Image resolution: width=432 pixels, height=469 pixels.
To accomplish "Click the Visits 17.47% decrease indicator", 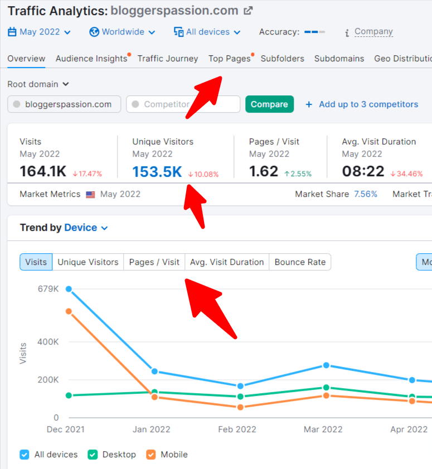I will click(88, 174).
